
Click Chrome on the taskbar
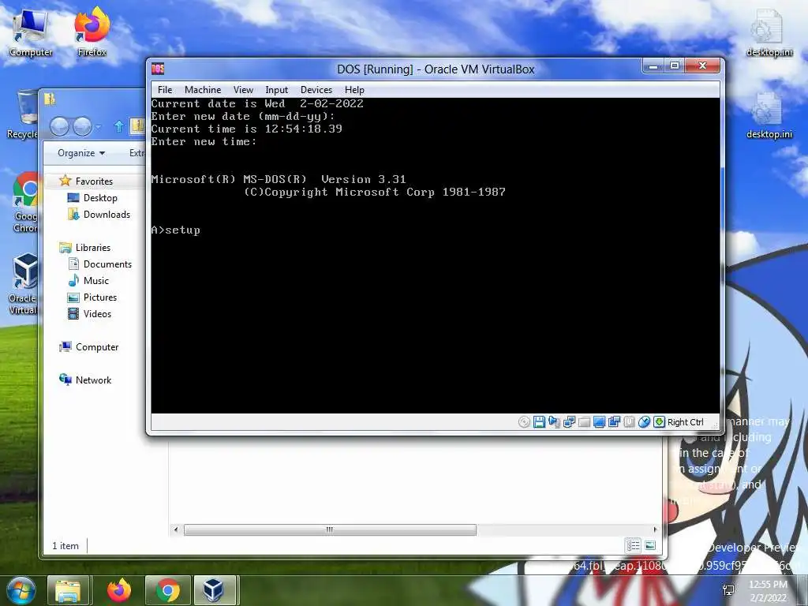167,590
